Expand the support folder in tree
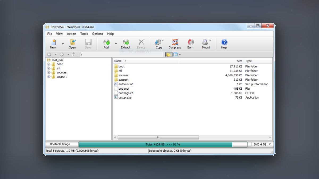Image resolution: width=319 pixels, height=179 pixels. (49, 77)
